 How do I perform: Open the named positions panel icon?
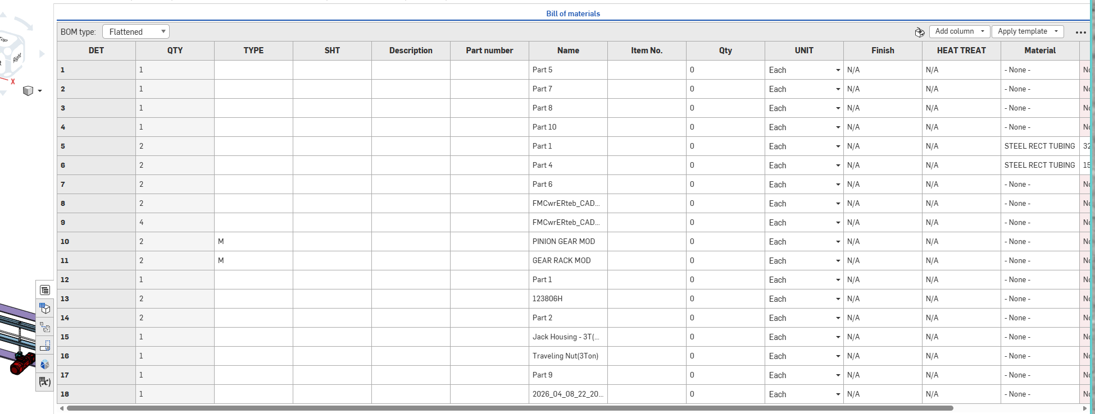45,346
